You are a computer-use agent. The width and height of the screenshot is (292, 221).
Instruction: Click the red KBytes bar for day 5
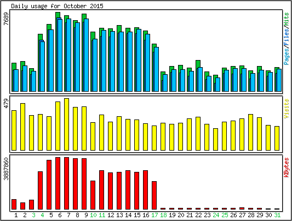[x=49, y=184]
